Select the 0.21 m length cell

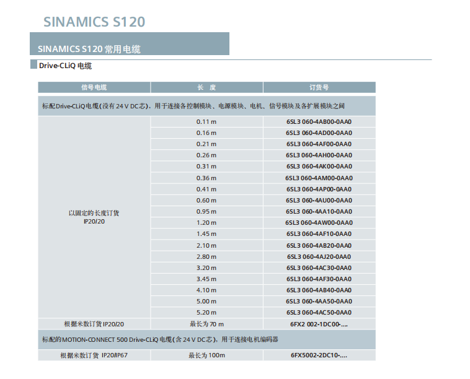tap(207, 144)
